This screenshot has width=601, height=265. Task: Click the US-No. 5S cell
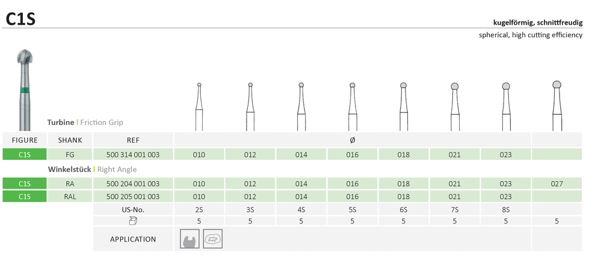[x=353, y=210]
